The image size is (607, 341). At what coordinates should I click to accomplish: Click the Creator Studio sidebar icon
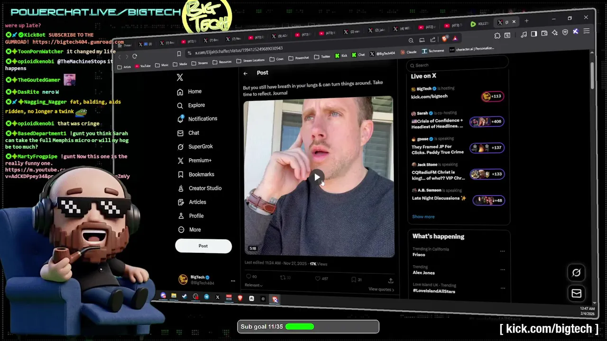click(x=180, y=188)
